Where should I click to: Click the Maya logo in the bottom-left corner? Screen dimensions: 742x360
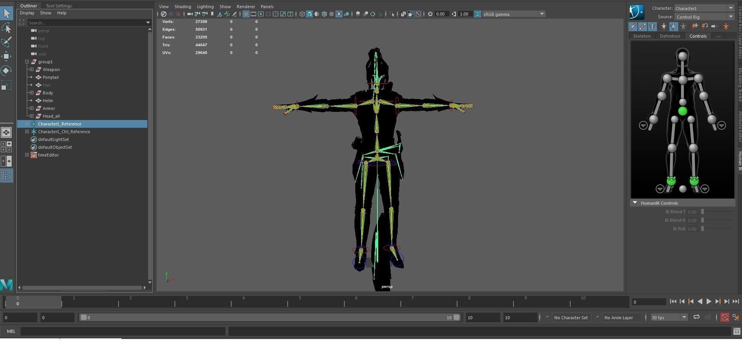tap(7, 285)
